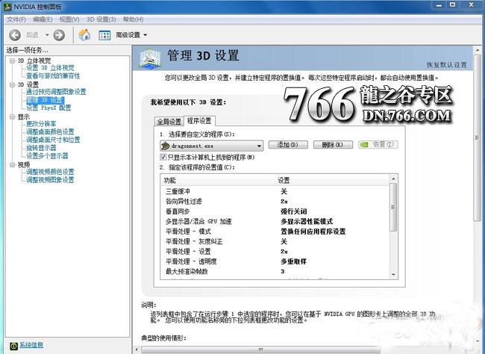Toggle 只显示本计算机上找到的程序 checkbox
485x354 pixels.
click(x=163, y=157)
